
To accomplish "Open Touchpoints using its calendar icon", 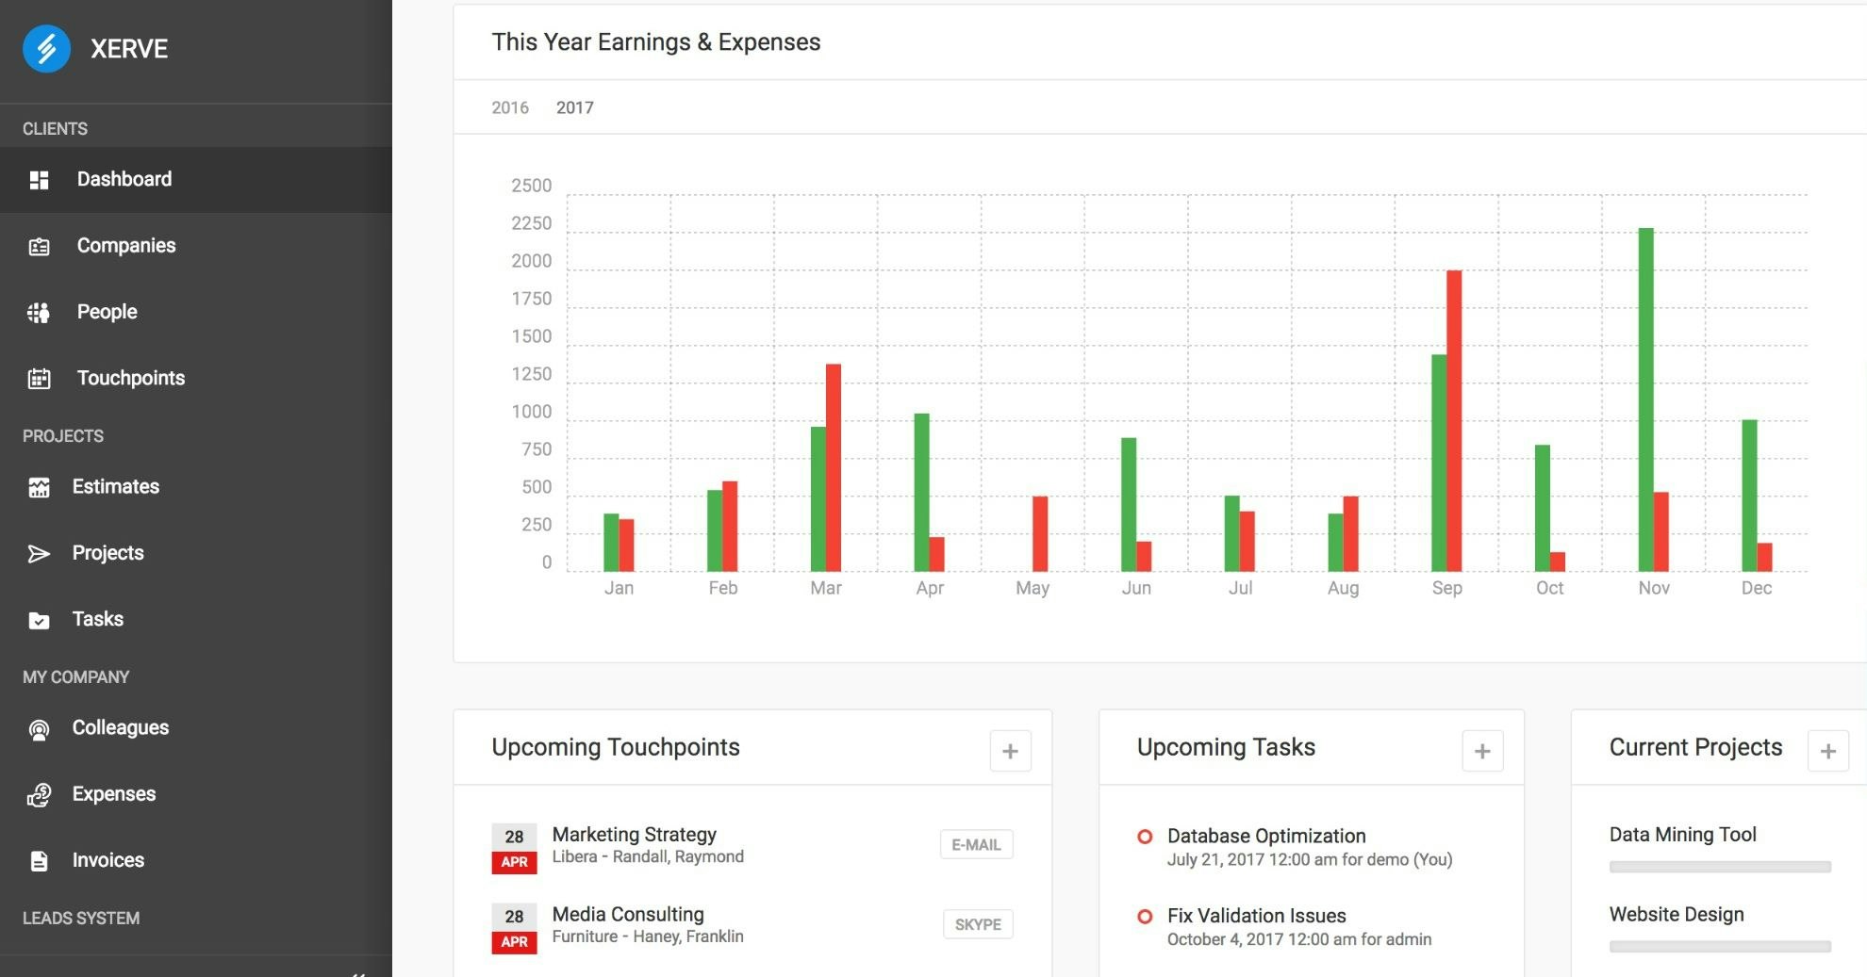I will point(40,379).
